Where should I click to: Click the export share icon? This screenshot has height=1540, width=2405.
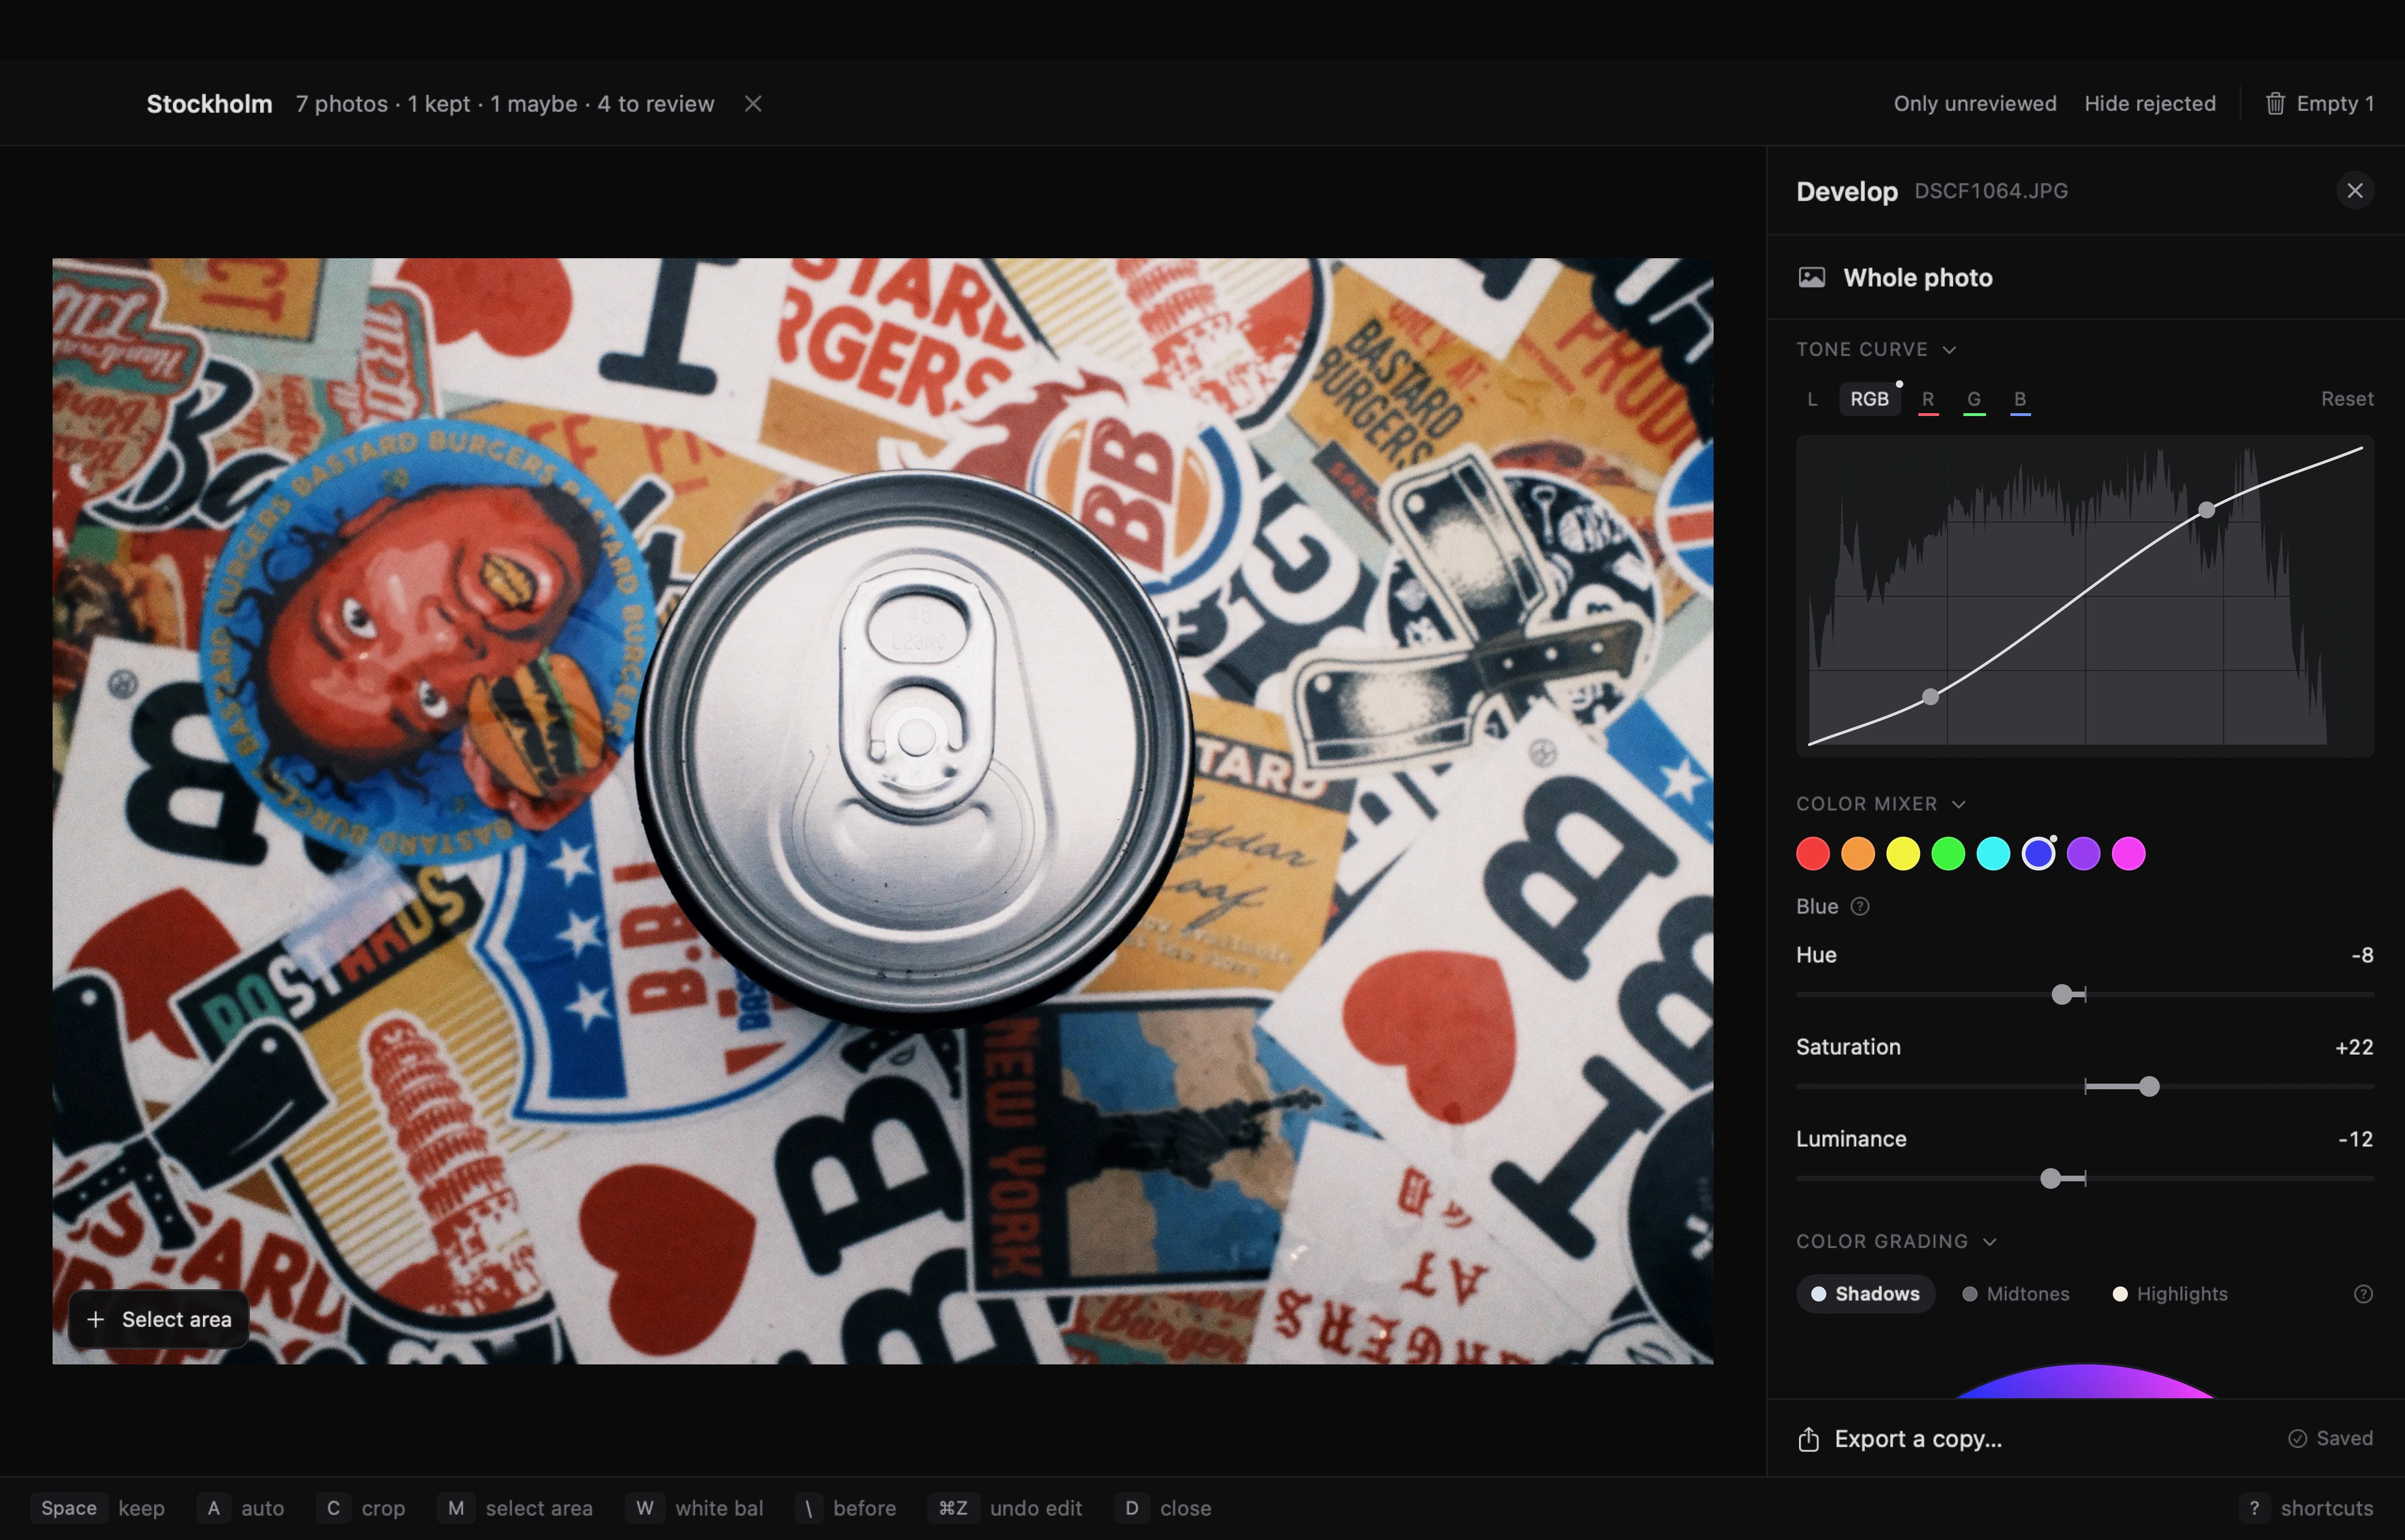pyautogui.click(x=1809, y=1439)
